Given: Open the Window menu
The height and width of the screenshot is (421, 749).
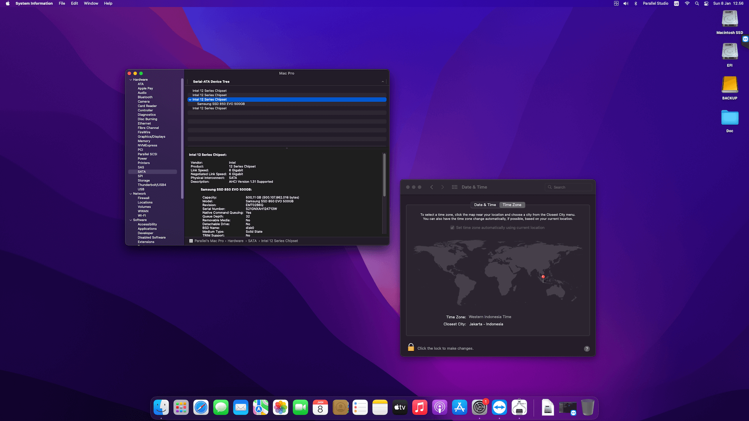Looking at the screenshot, I should (x=91, y=4).
